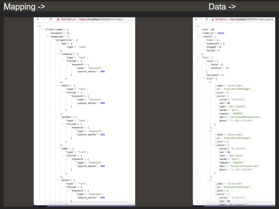
Task: Click the back arrow in the mapping browser window
Action: [38, 19]
